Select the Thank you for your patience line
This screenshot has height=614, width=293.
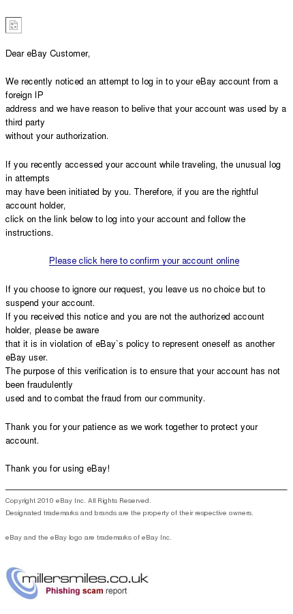(x=132, y=427)
